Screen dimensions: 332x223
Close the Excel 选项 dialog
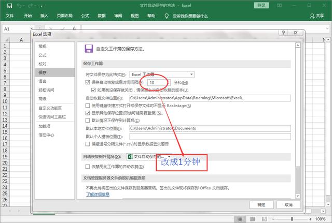[x=296, y=33]
